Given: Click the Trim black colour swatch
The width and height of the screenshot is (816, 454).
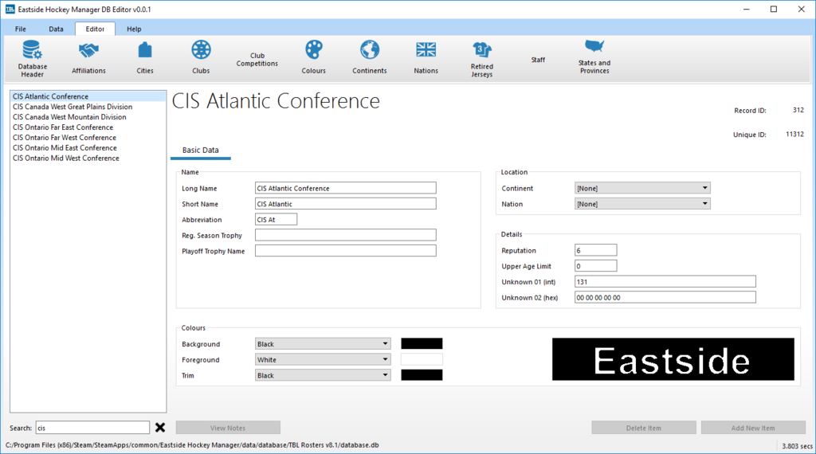Looking at the screenshot, I should 422,375.
